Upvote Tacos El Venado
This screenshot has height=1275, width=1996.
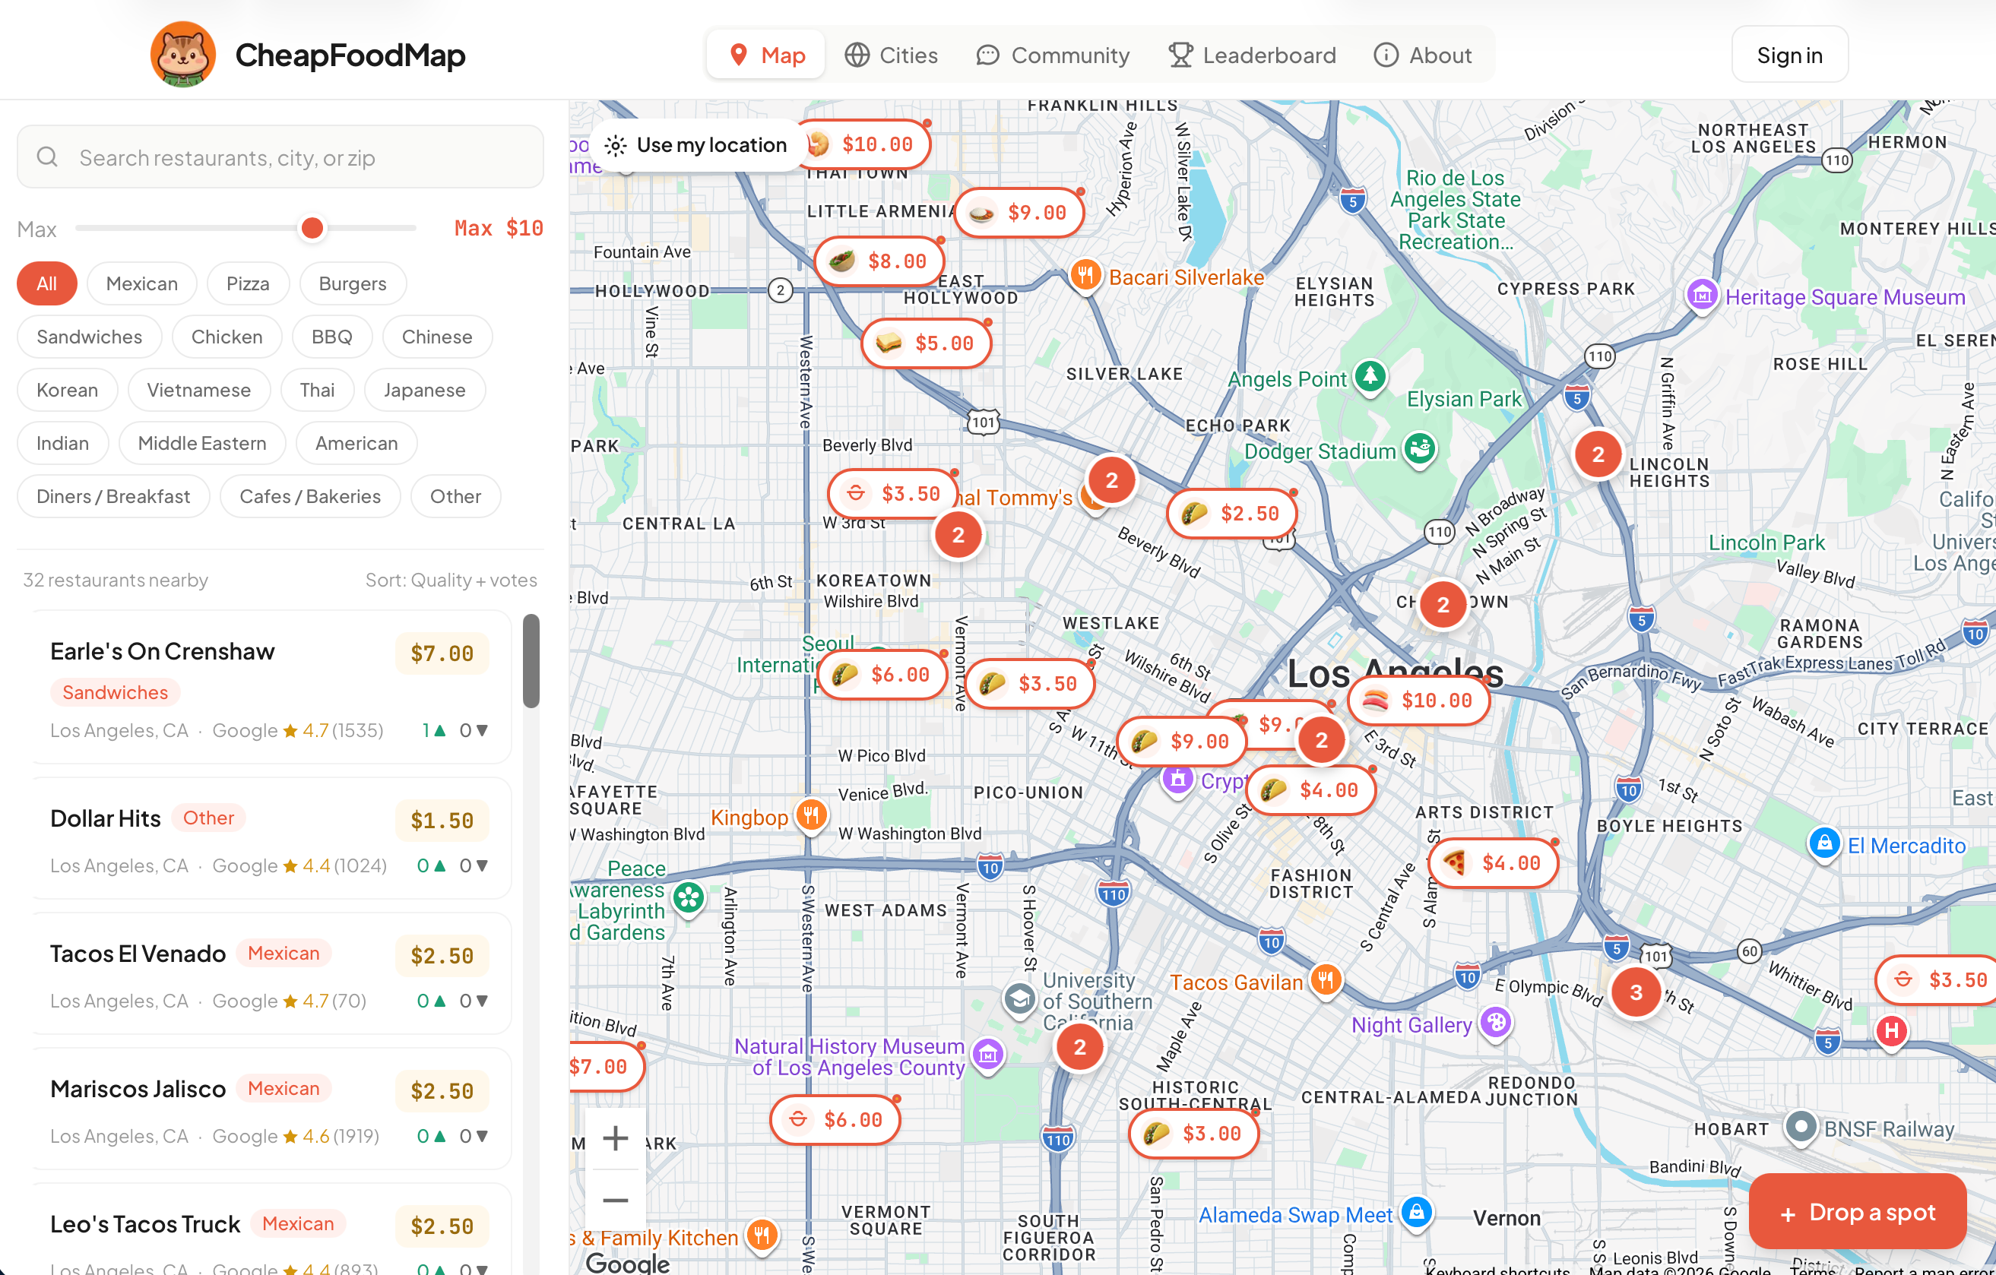click(432, 1001)
